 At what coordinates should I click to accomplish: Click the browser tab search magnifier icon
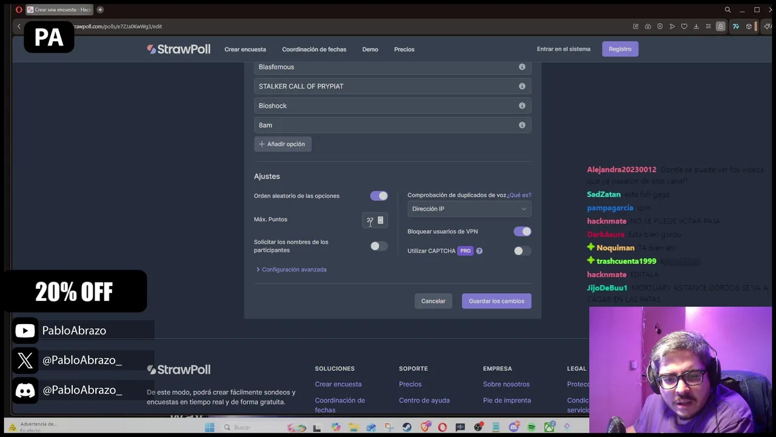point(727,10)
